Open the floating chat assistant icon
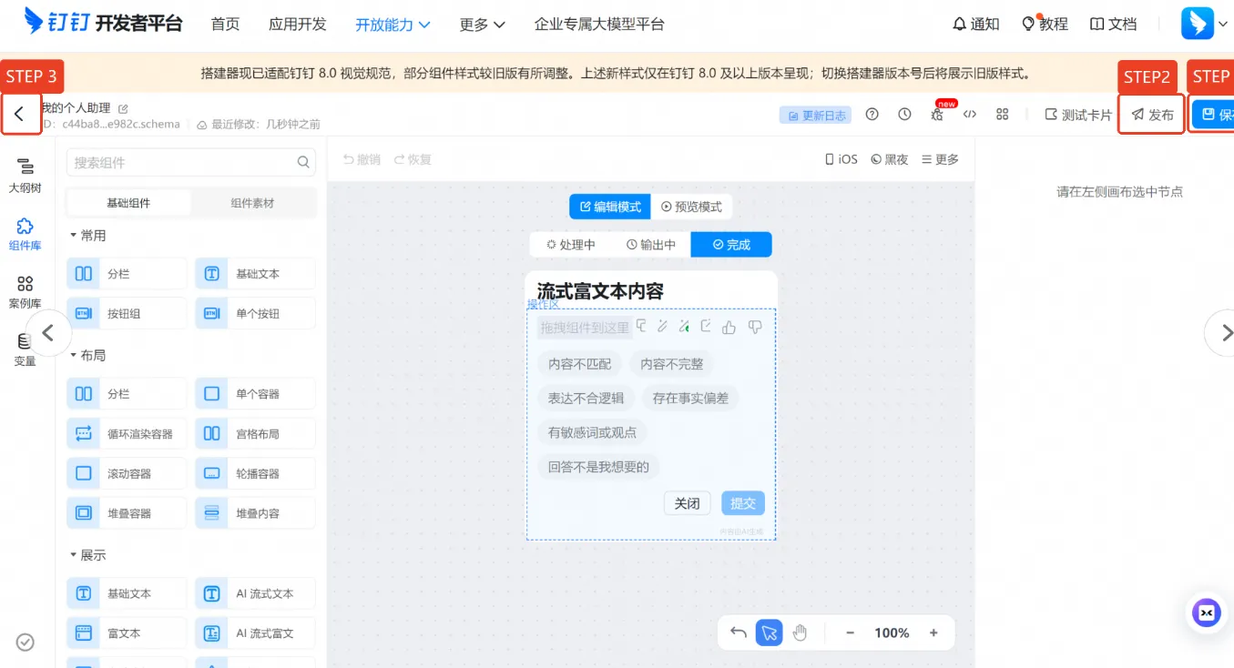Screen dimensions: 1234x668 (x=1207, y=612)
